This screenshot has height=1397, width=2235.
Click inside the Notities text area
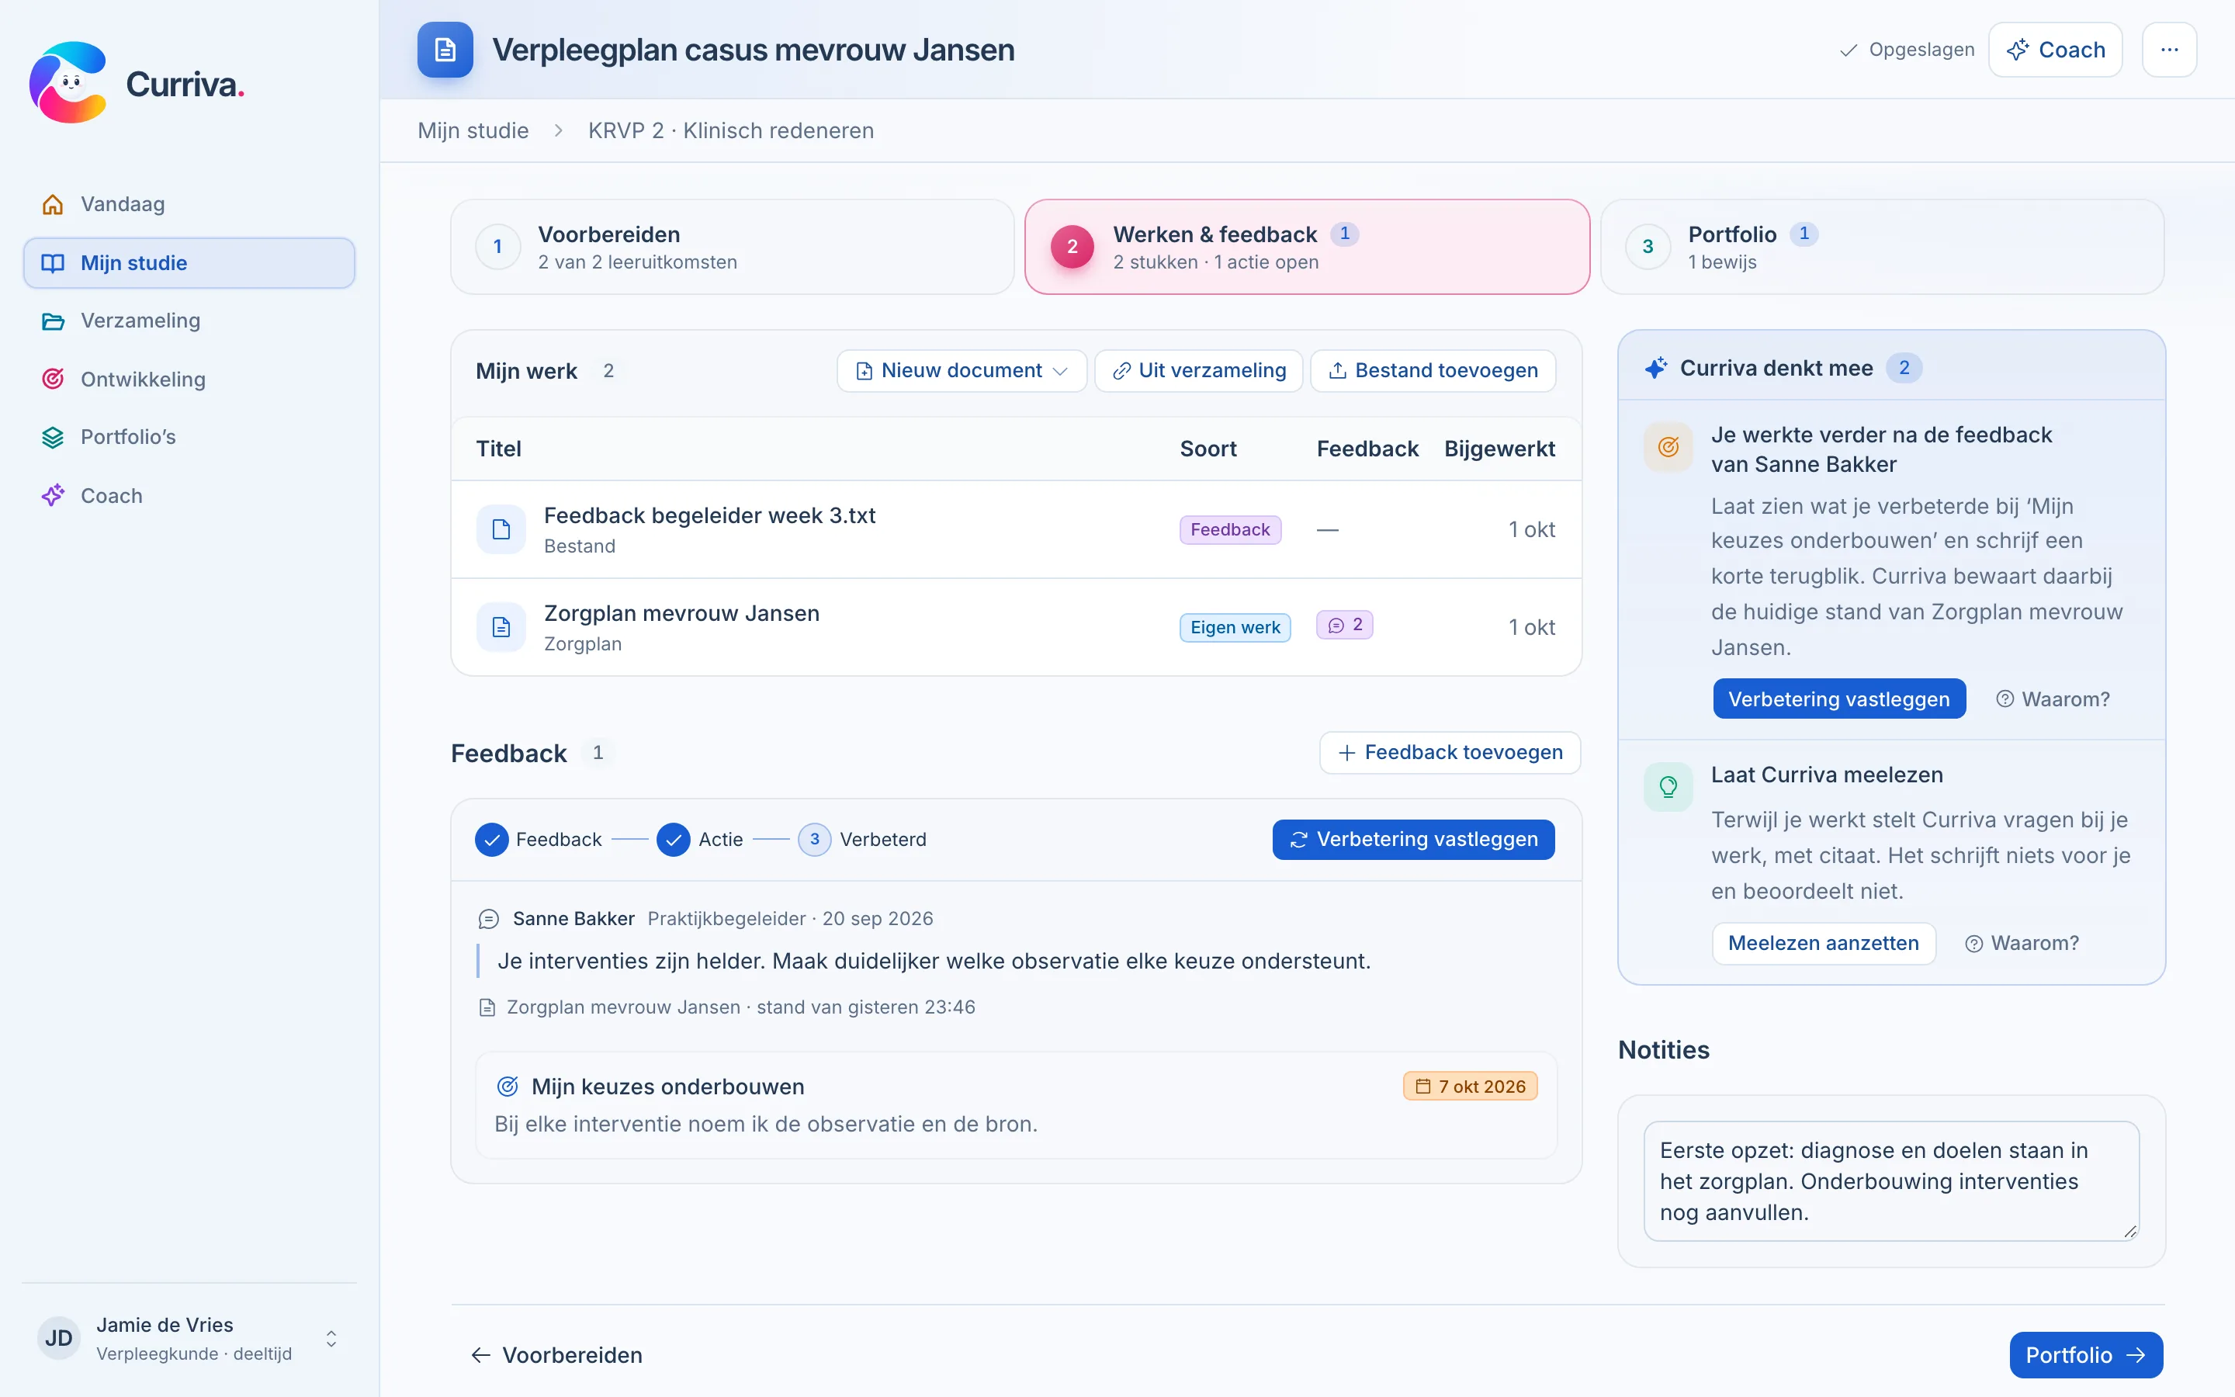point(1890,1180)
